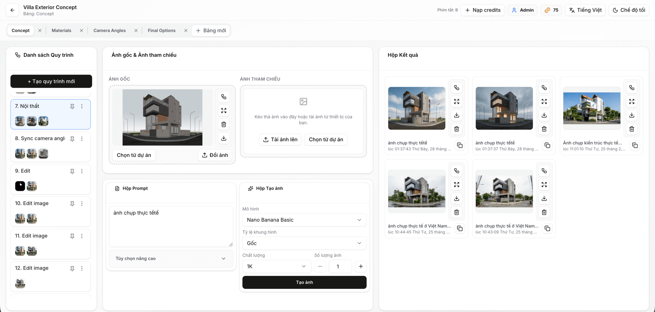Download the original image in Ảnh gốc
The width and height of the screenshot is (655, 312).
coord(223,138)
